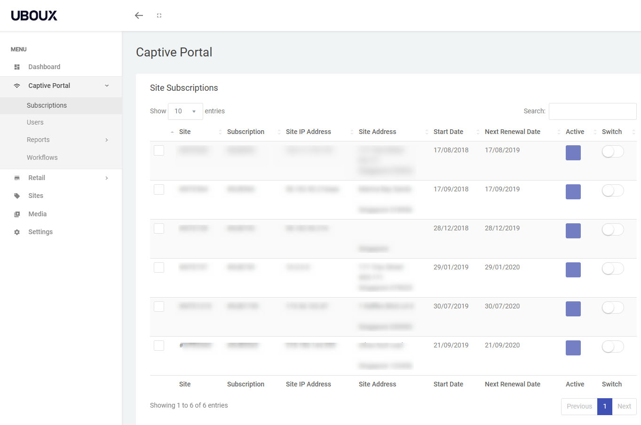Toggle switch for 17/08/2018 subscription row
641x425 pixels.
(x=612, y=151)
